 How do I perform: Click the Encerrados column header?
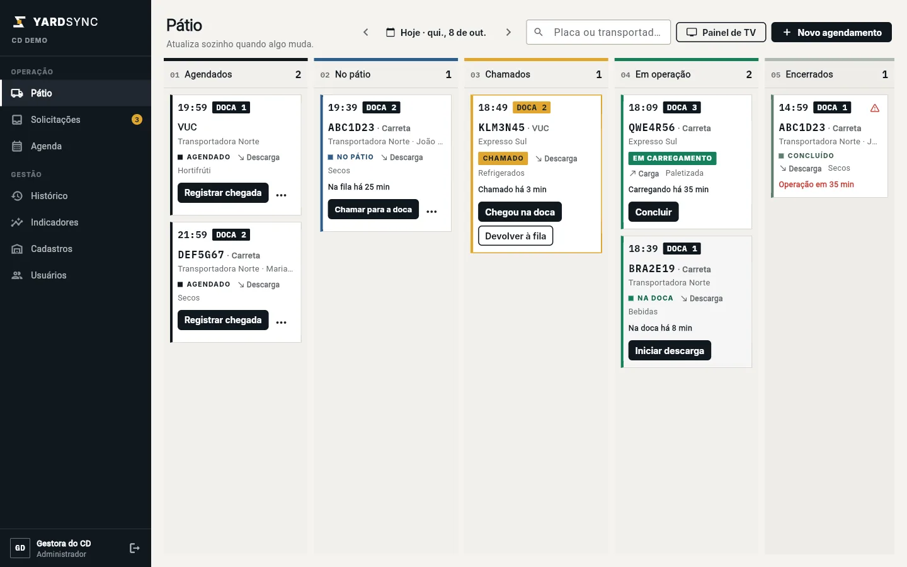pos(830,74)
